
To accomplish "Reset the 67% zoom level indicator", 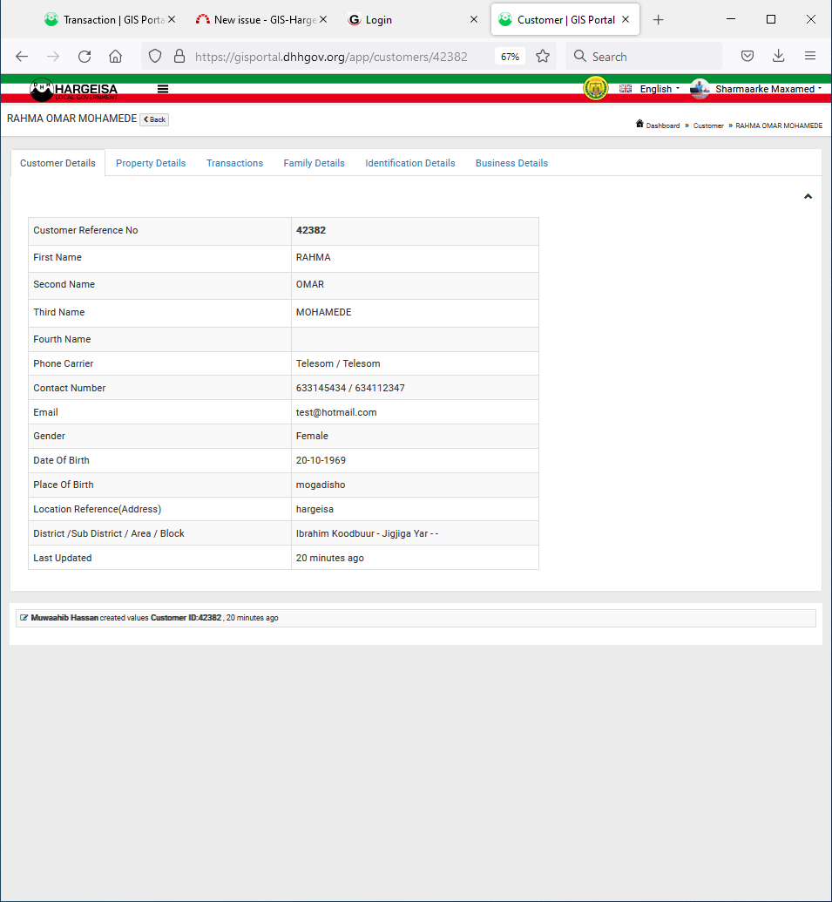I will [510, 57].
